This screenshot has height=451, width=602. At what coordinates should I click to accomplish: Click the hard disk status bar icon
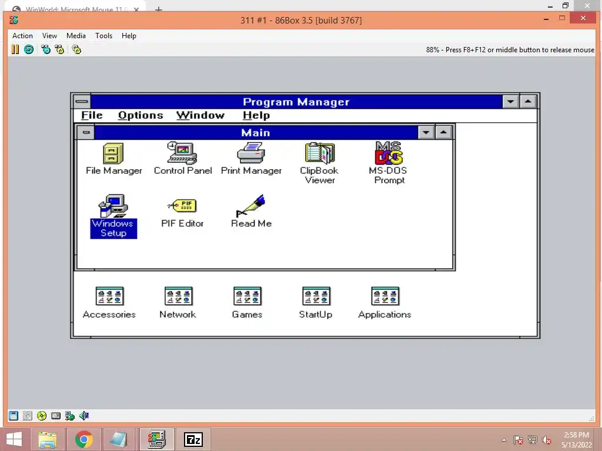pyautogui.click(x=56, y=416)
